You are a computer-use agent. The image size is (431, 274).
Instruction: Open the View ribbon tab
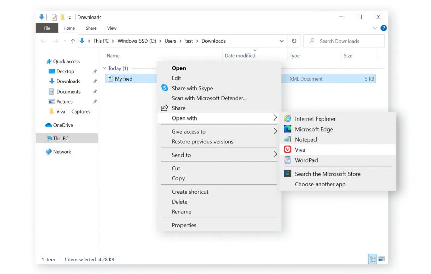pos(111,28)
